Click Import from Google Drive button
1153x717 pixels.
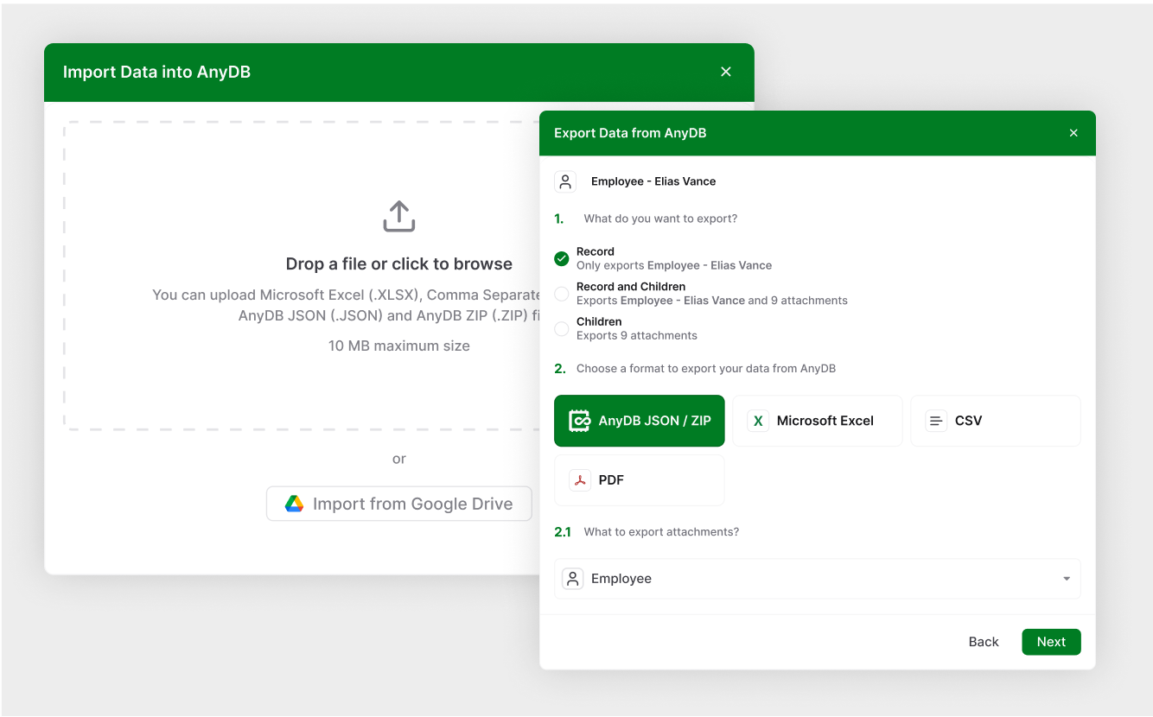point(398,504)
